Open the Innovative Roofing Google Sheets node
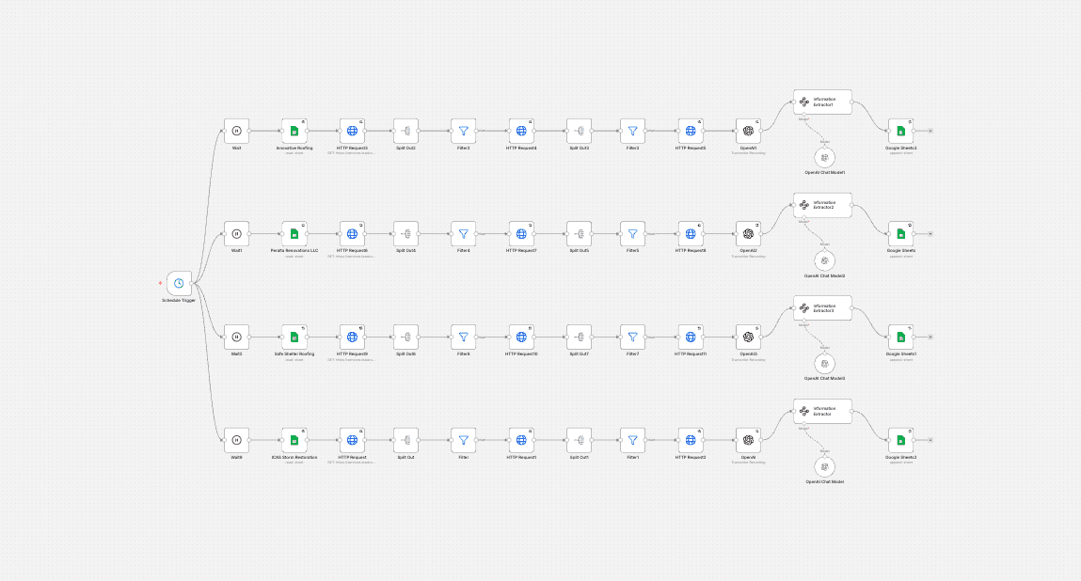This screenshot has height=581, width=1081. [x=294, y=131]
